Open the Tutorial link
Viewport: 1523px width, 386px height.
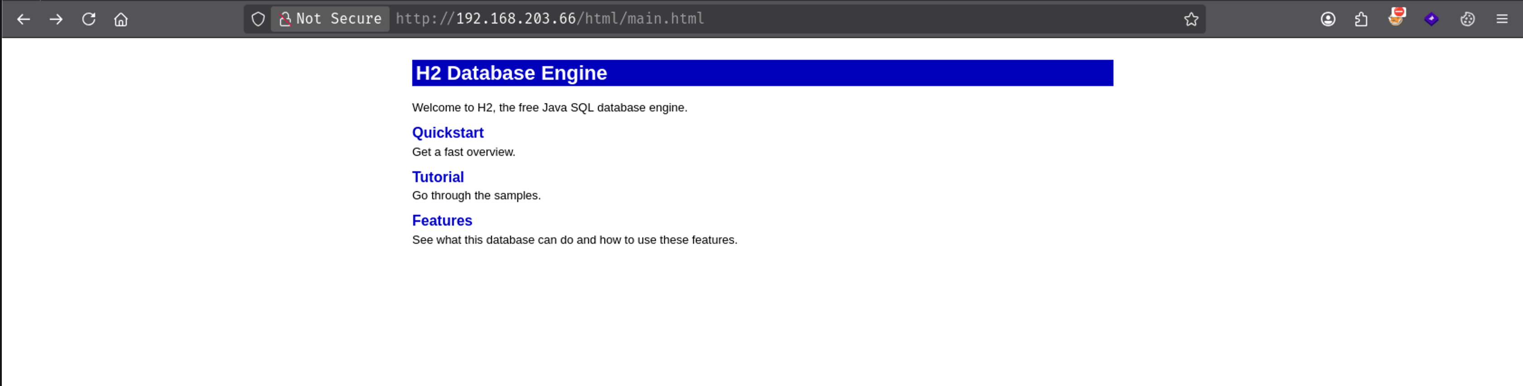pos(438,177)
